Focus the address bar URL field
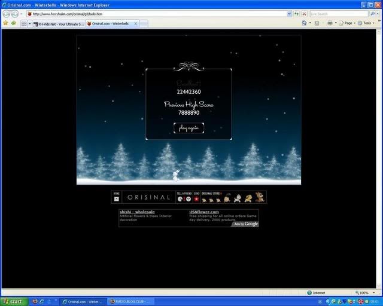Screen dimensions: 383x306 pos(156,14)
